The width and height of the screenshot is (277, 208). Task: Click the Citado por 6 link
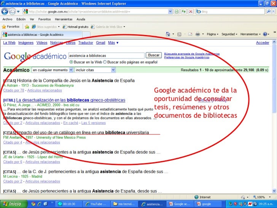click(13, 162)
